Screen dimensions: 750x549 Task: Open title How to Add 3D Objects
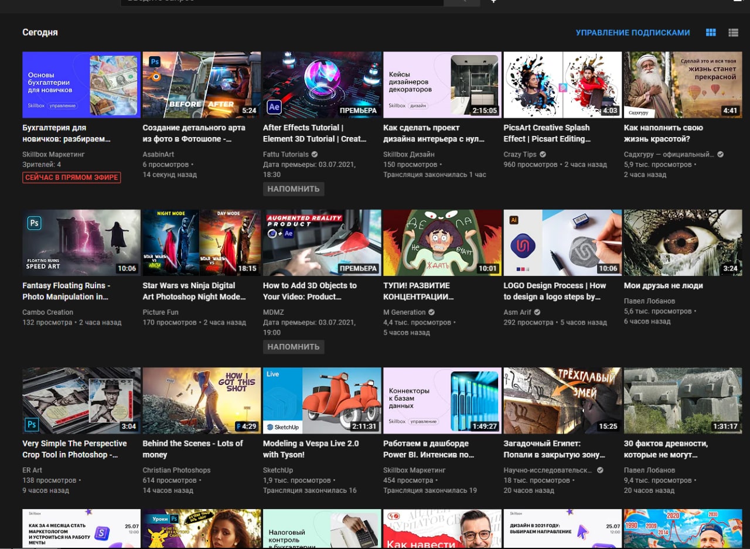point(310,291)
